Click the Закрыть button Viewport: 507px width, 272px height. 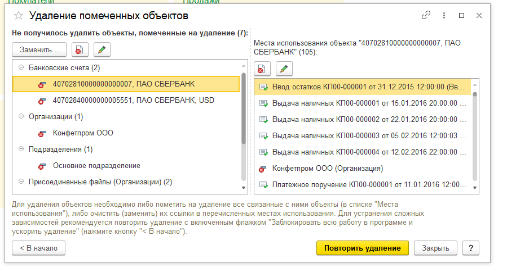tap(435, 248)
